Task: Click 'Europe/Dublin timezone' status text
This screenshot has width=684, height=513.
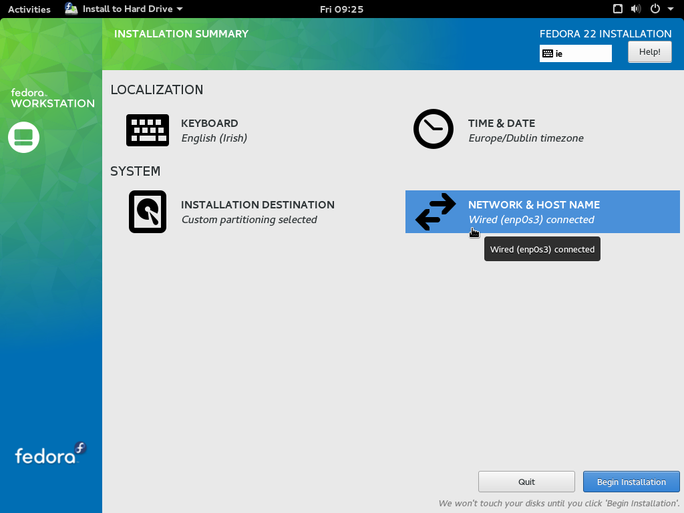Action: [x=526, y=138]
